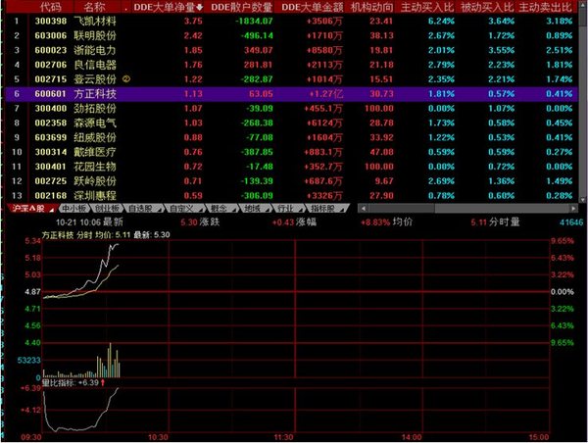
Task: Click the +1.27亿 amount cell
Action: 325,94
